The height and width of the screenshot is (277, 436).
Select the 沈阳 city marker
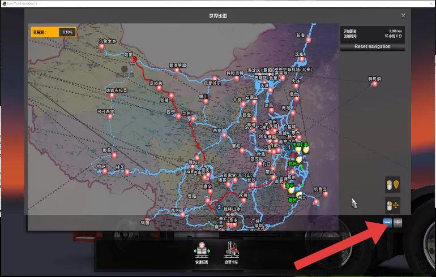(302, 59)
